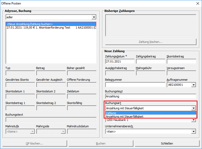
Task: Click into the Zahlungsdatum field
Action: (x=120, y=61)
